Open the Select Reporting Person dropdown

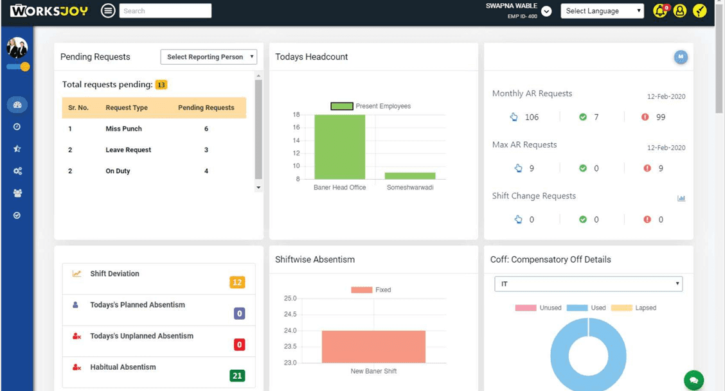pyautogui.click(x=208, y=57)
